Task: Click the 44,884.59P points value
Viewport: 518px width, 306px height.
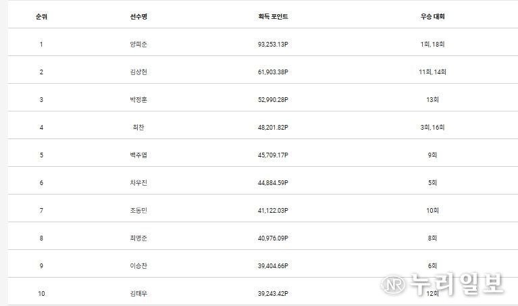Action: [273, 183]
